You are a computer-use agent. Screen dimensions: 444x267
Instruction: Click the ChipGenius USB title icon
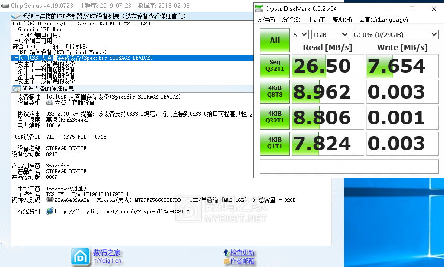[x=5, y=6]
